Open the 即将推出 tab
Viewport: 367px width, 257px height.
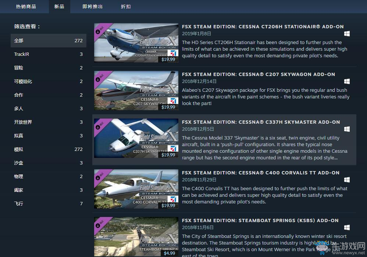click(x=92, y=7)
